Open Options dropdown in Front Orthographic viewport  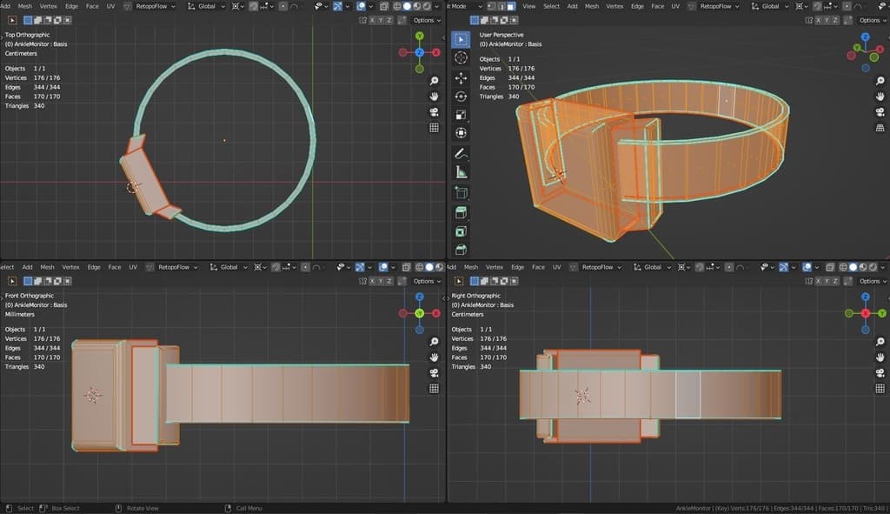(x=426, y=281)
